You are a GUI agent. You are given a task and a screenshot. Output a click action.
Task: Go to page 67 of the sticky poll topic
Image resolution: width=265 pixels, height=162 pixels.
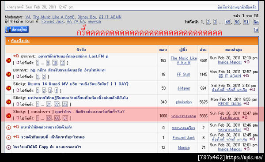click(65, 118)
